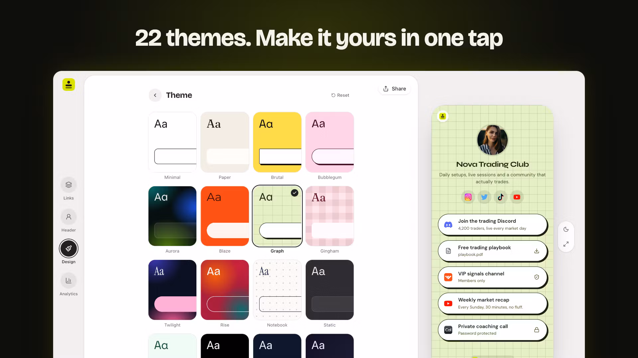
Task: Click the selected Graph theme checkmark
Action: tap(294, 193)
